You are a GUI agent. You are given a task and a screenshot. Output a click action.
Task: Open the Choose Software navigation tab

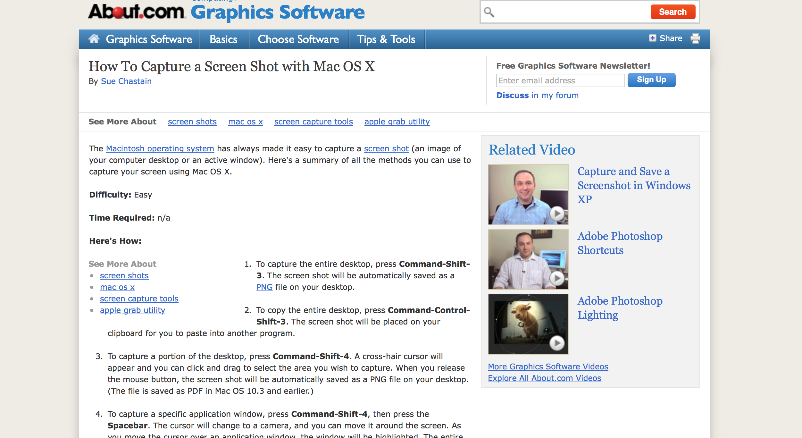[x=298, y=39]
